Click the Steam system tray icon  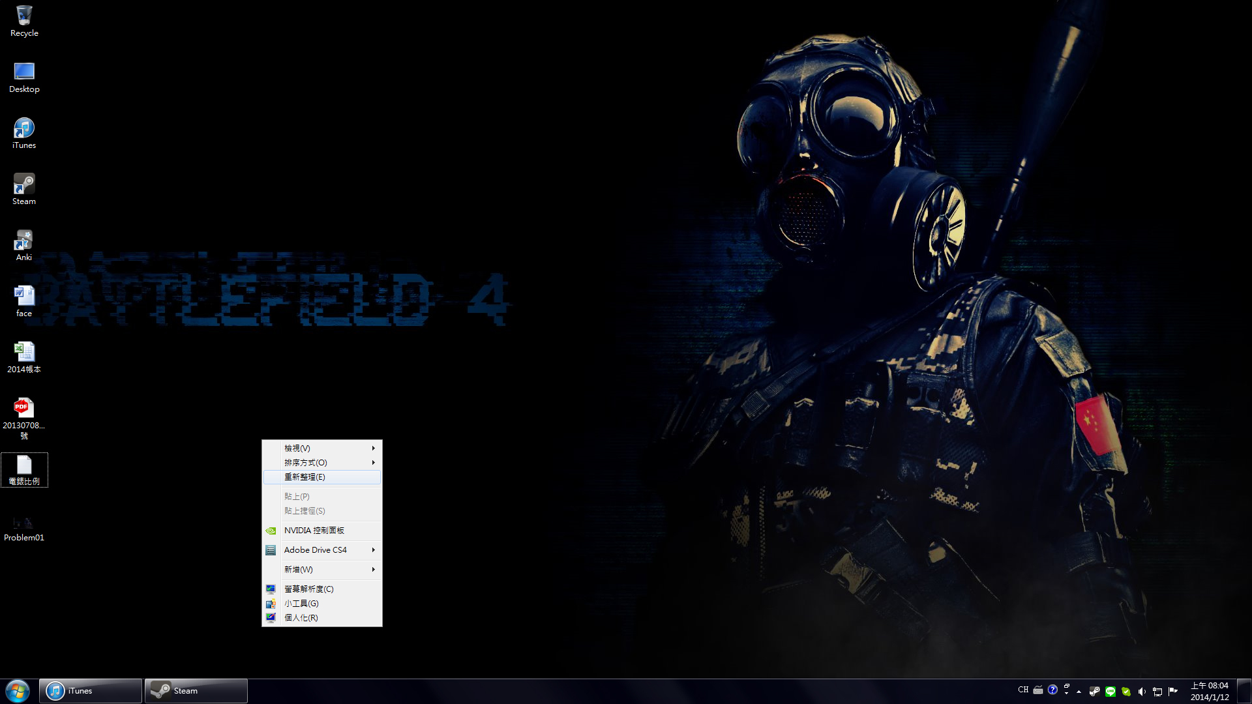(1094, 691)
